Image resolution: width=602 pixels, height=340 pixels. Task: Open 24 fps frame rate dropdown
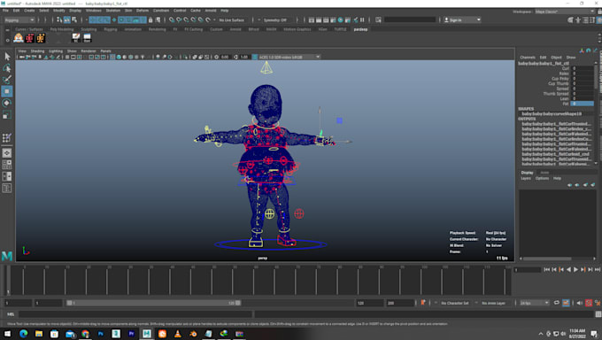click(x=534, y=303)
